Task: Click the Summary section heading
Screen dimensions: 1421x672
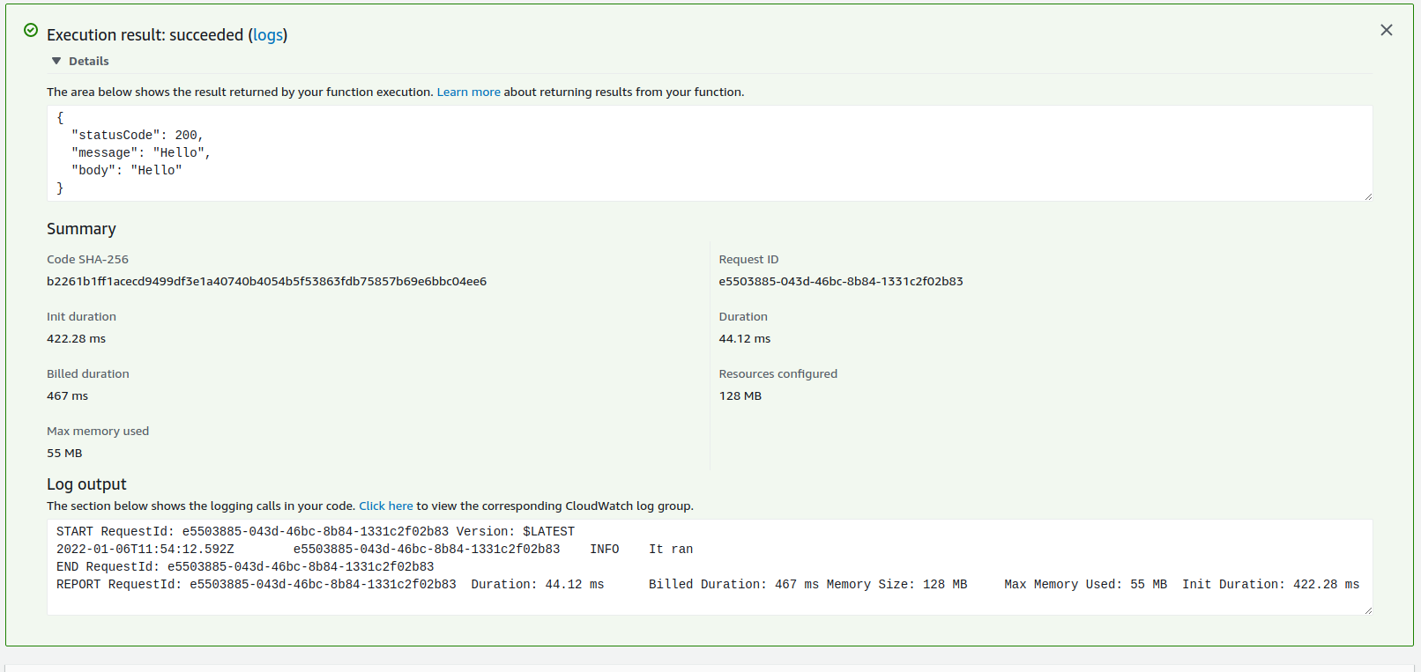Action: [81, 229]
